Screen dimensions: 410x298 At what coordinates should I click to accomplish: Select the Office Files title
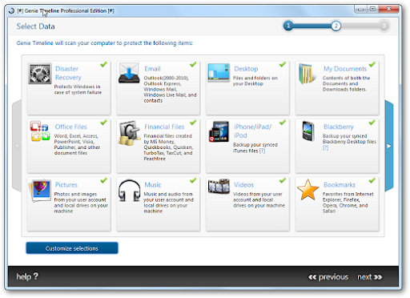pyautogui.click(x=70, y=127)
